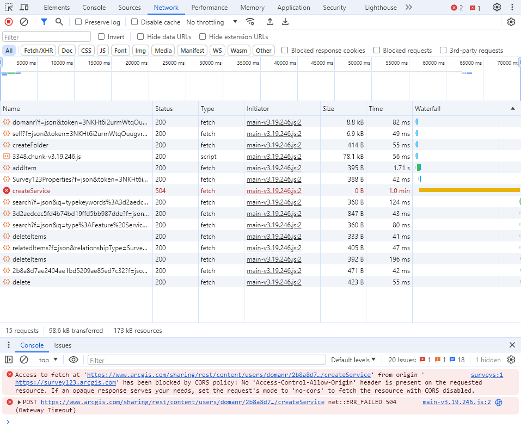Stop recording network log
This screenshot has width=521, height=446.
[x=9, y=22]
